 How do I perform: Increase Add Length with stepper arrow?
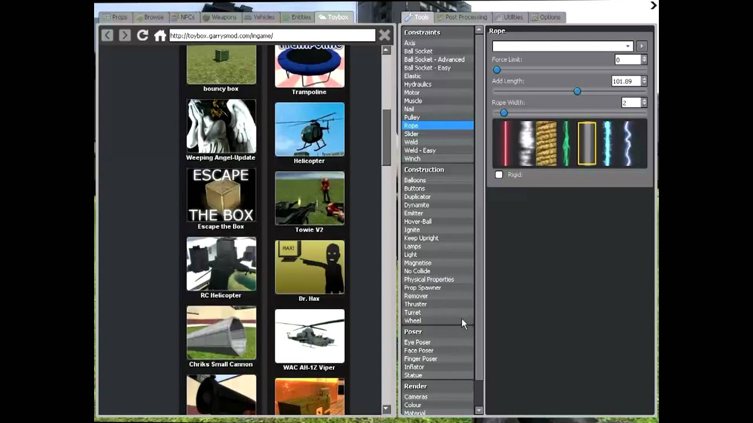644,79
